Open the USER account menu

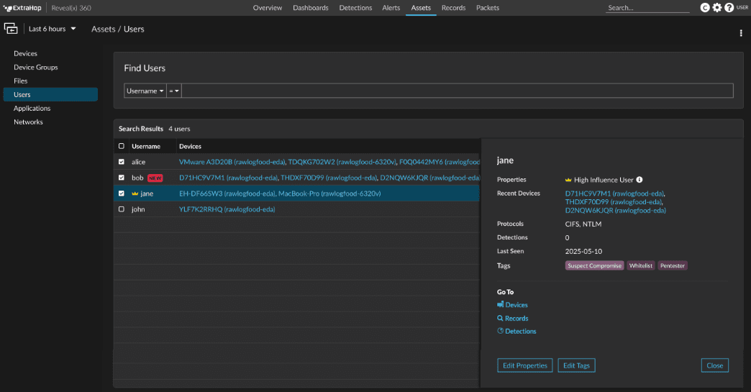[742, 8]
